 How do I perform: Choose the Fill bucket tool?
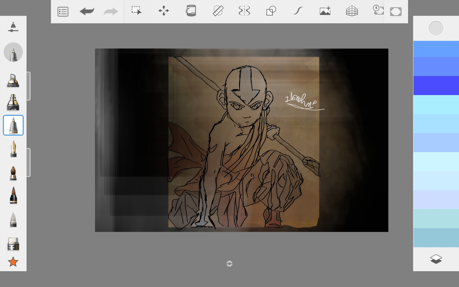click(x=191, y=11)
